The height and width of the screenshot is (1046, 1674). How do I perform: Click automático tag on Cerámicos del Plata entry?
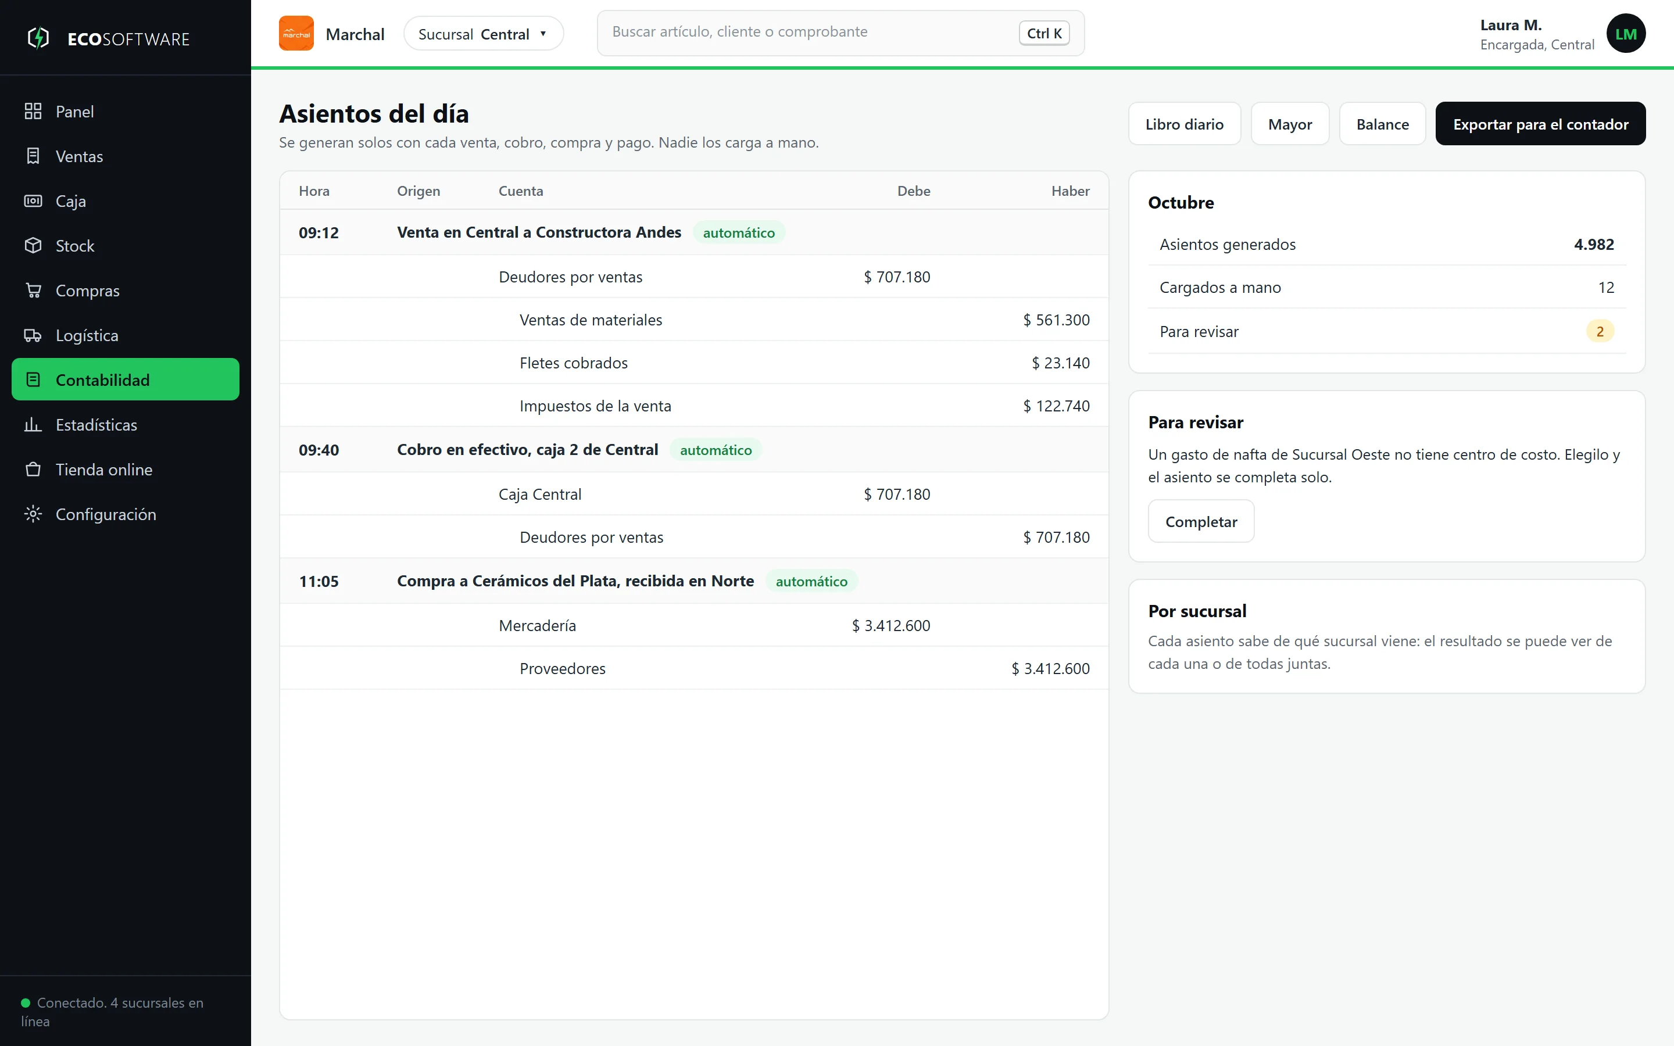tap(811, 582)
